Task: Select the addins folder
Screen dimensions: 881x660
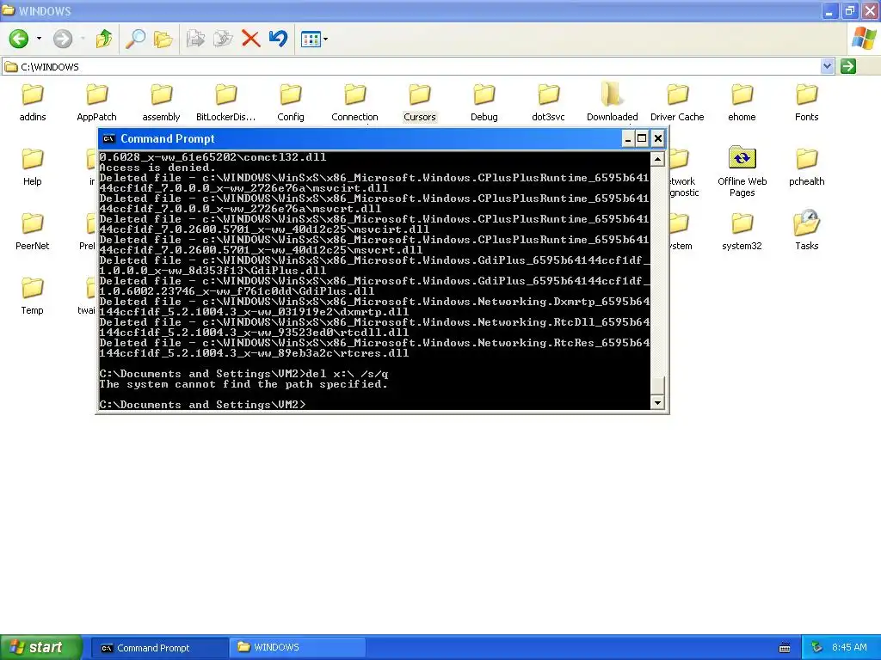Action: [33, 103]
